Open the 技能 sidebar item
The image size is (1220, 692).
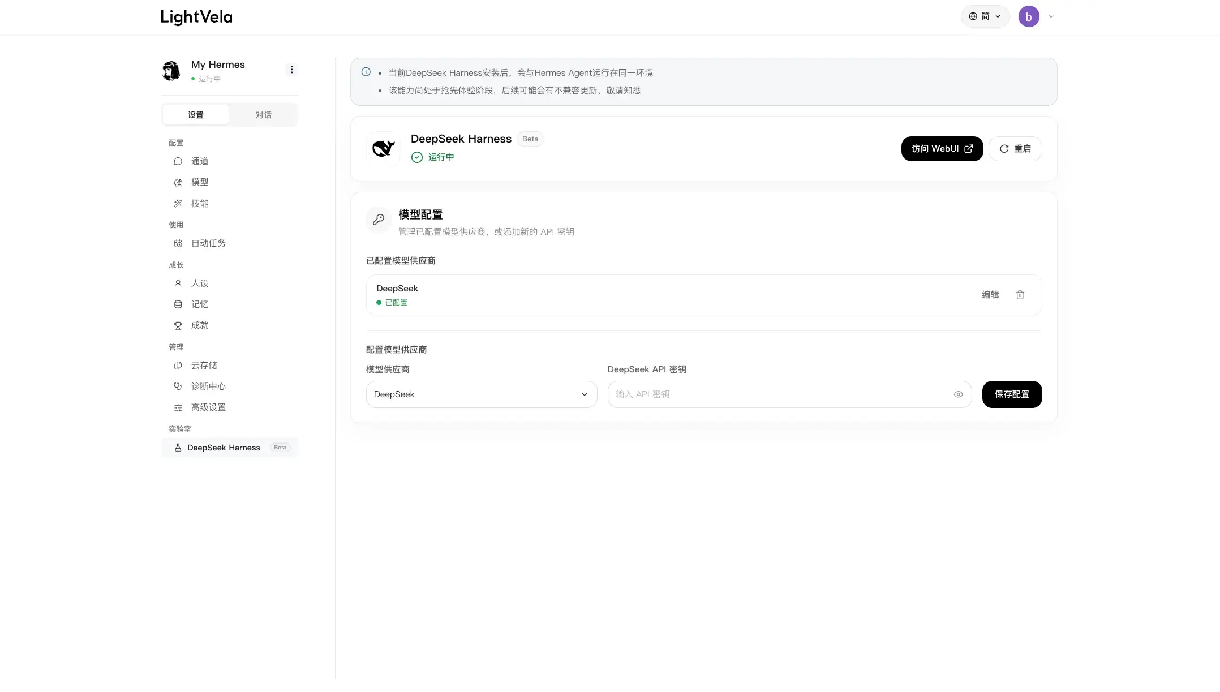(229, 204)
